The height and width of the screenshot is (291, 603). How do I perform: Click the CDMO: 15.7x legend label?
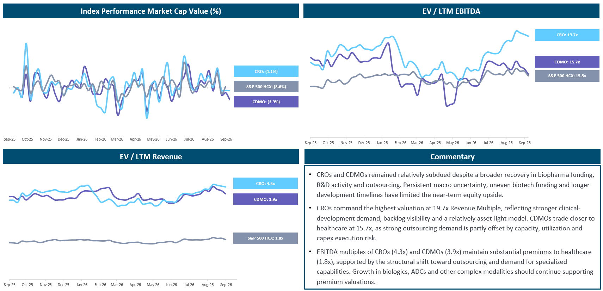[567, 62]
